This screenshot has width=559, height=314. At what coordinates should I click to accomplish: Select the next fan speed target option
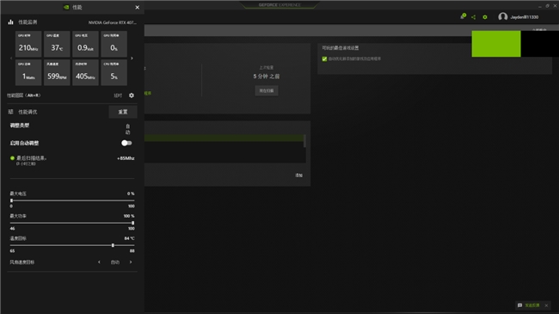coord(131,262)
